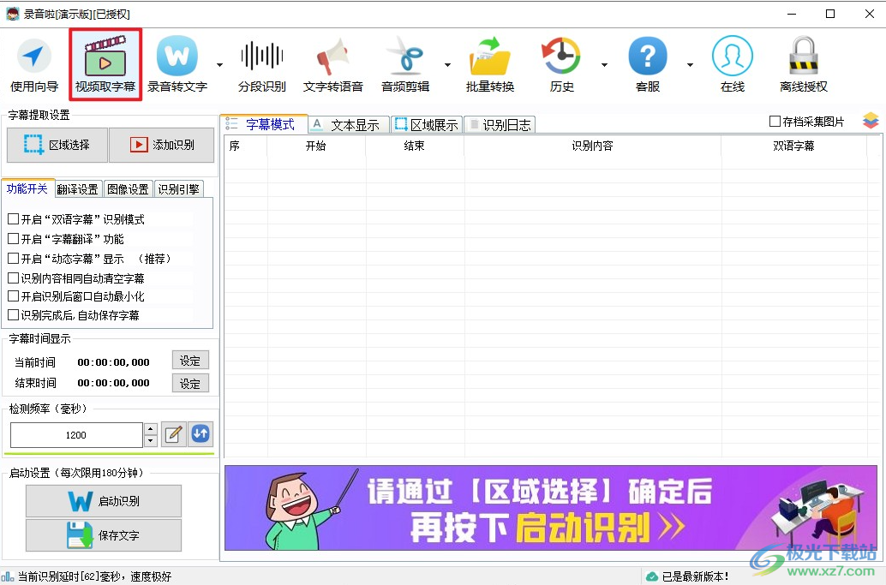Enable 双语字幕 bilingual subtitle recognition mode
The height and width of the screenshot is (585, 886).
click(15, 218)
